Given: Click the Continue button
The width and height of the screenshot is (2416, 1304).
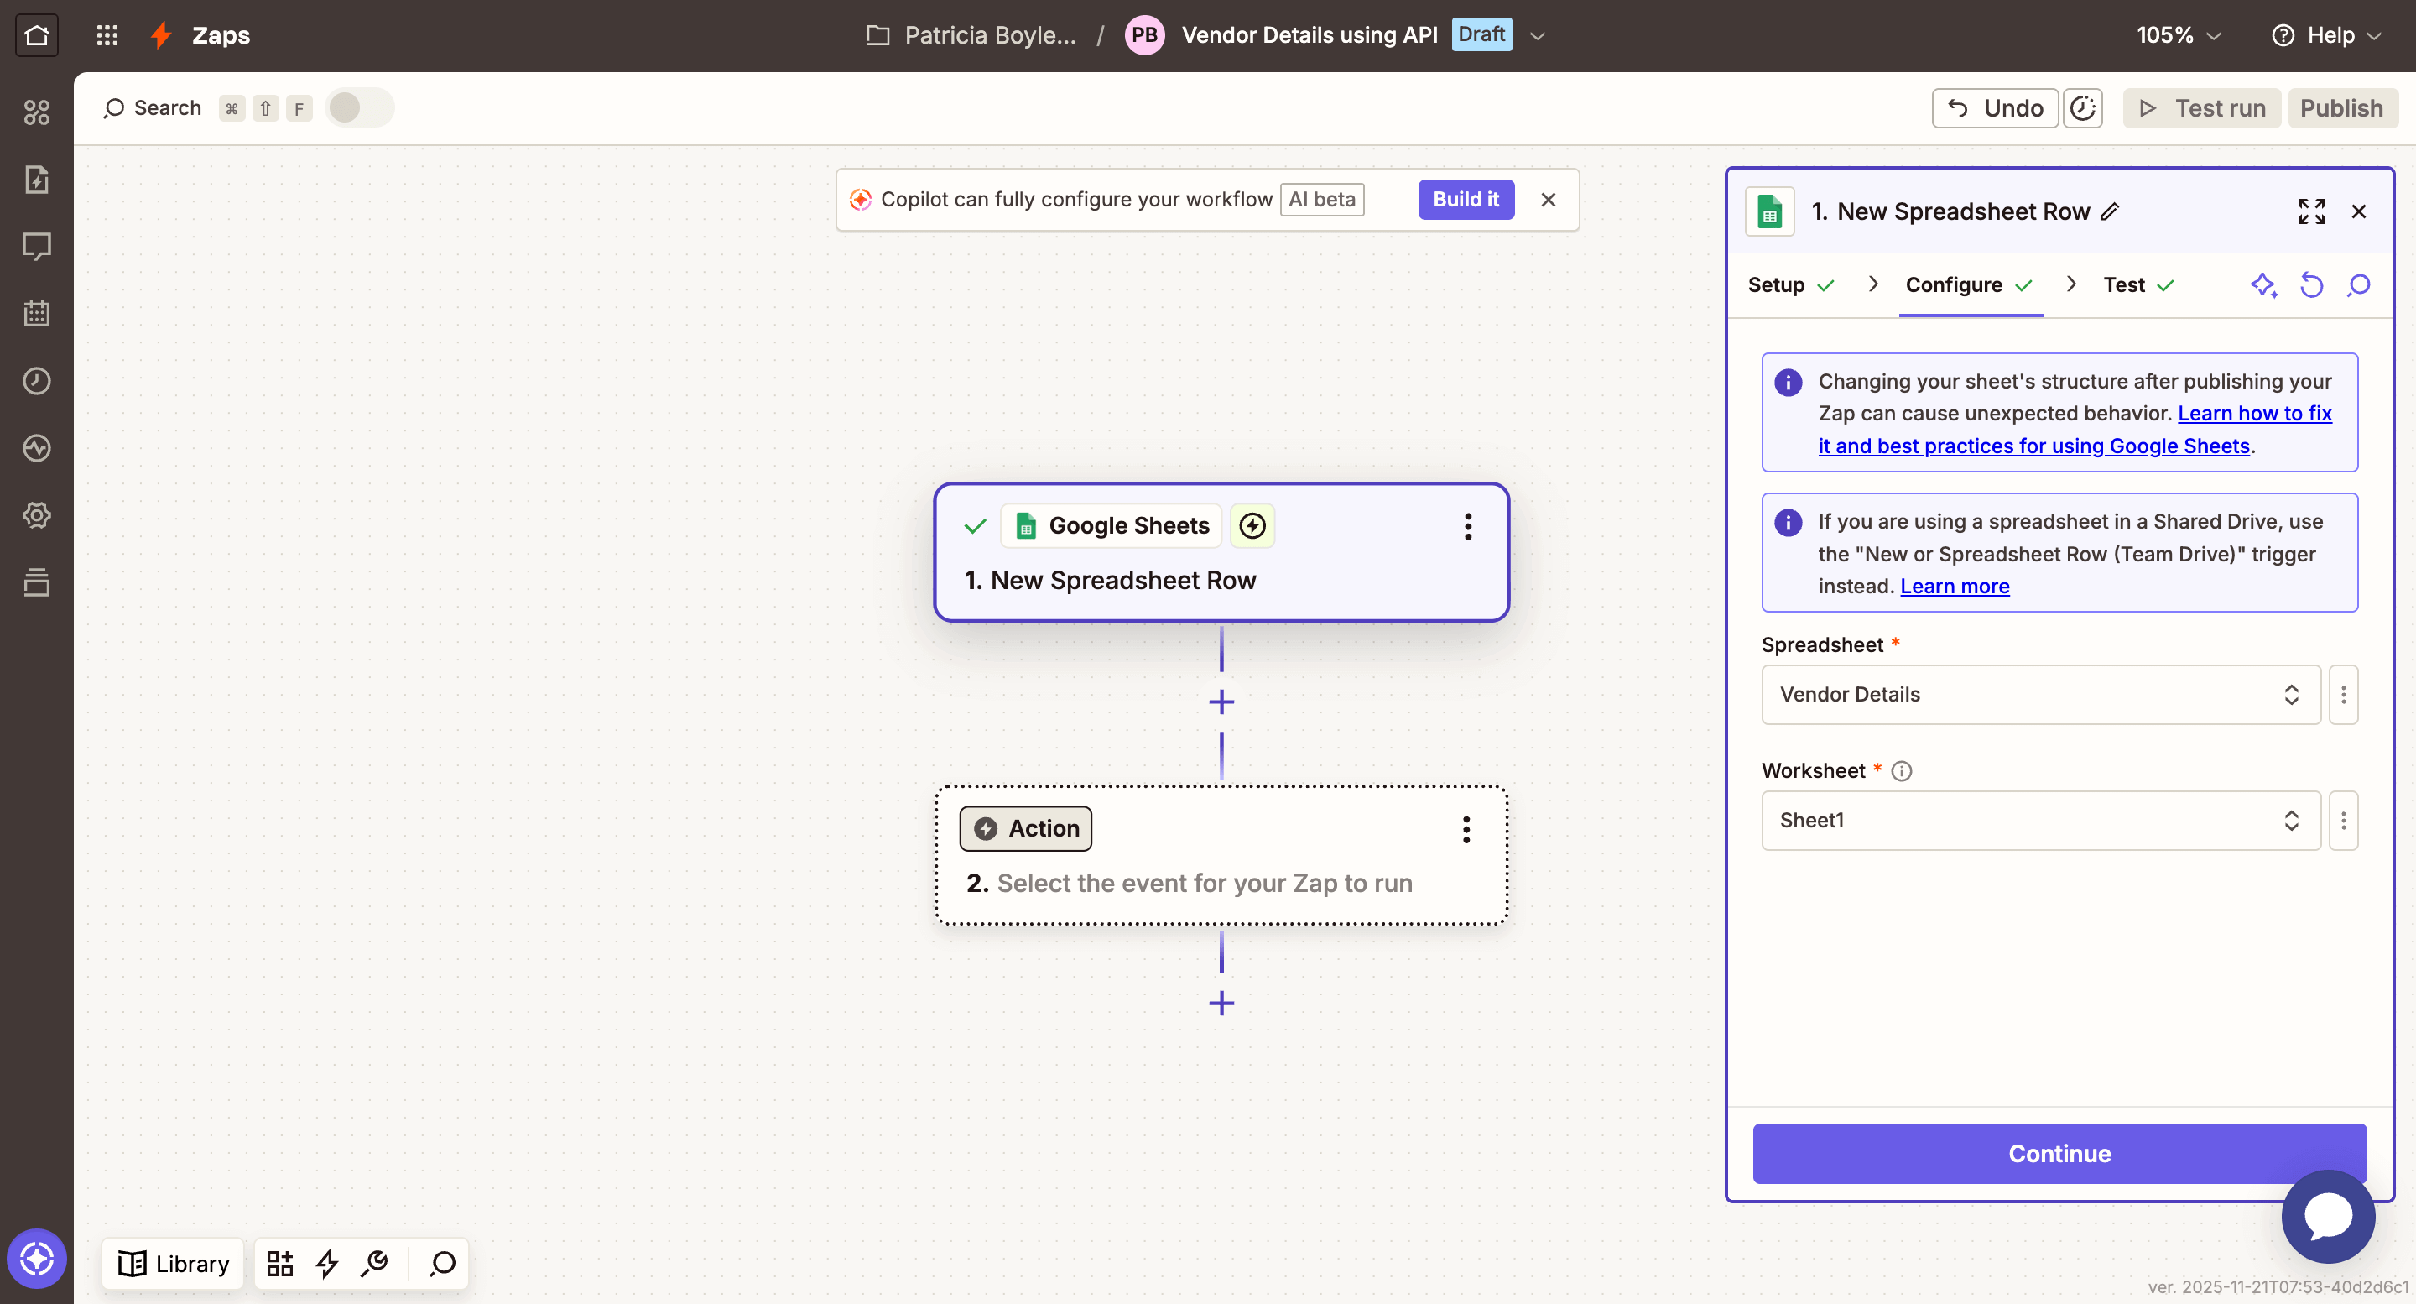Looking at the screenshot, I should pyautogui.click(x=2058, y=1153).
